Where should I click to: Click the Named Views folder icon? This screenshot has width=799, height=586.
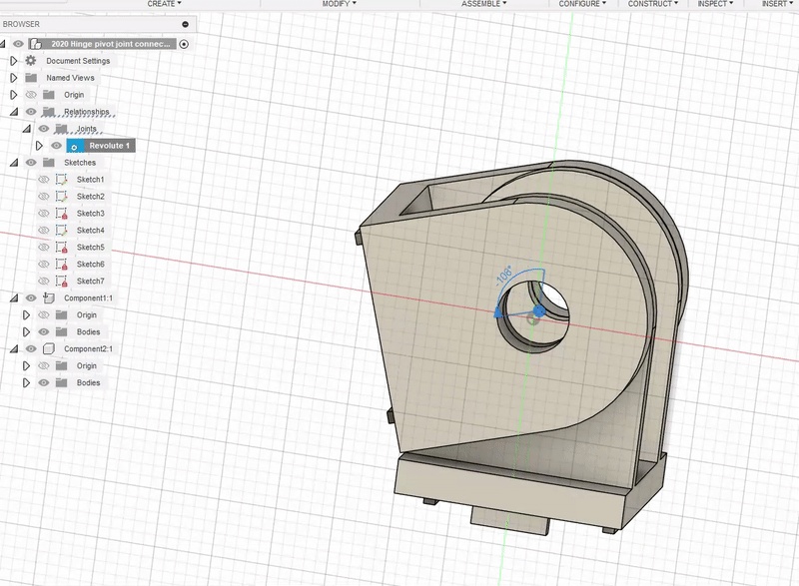tap(31, 78)
